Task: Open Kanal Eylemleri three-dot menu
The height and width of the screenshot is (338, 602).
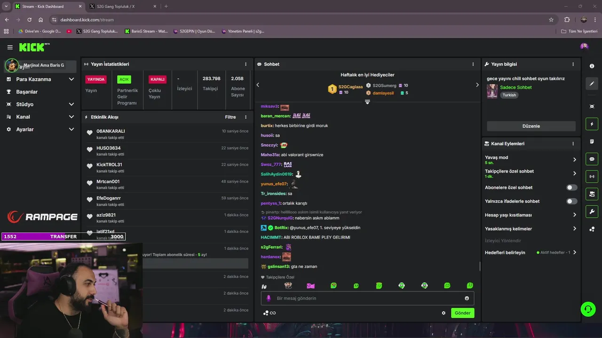Action: [573, 144]
